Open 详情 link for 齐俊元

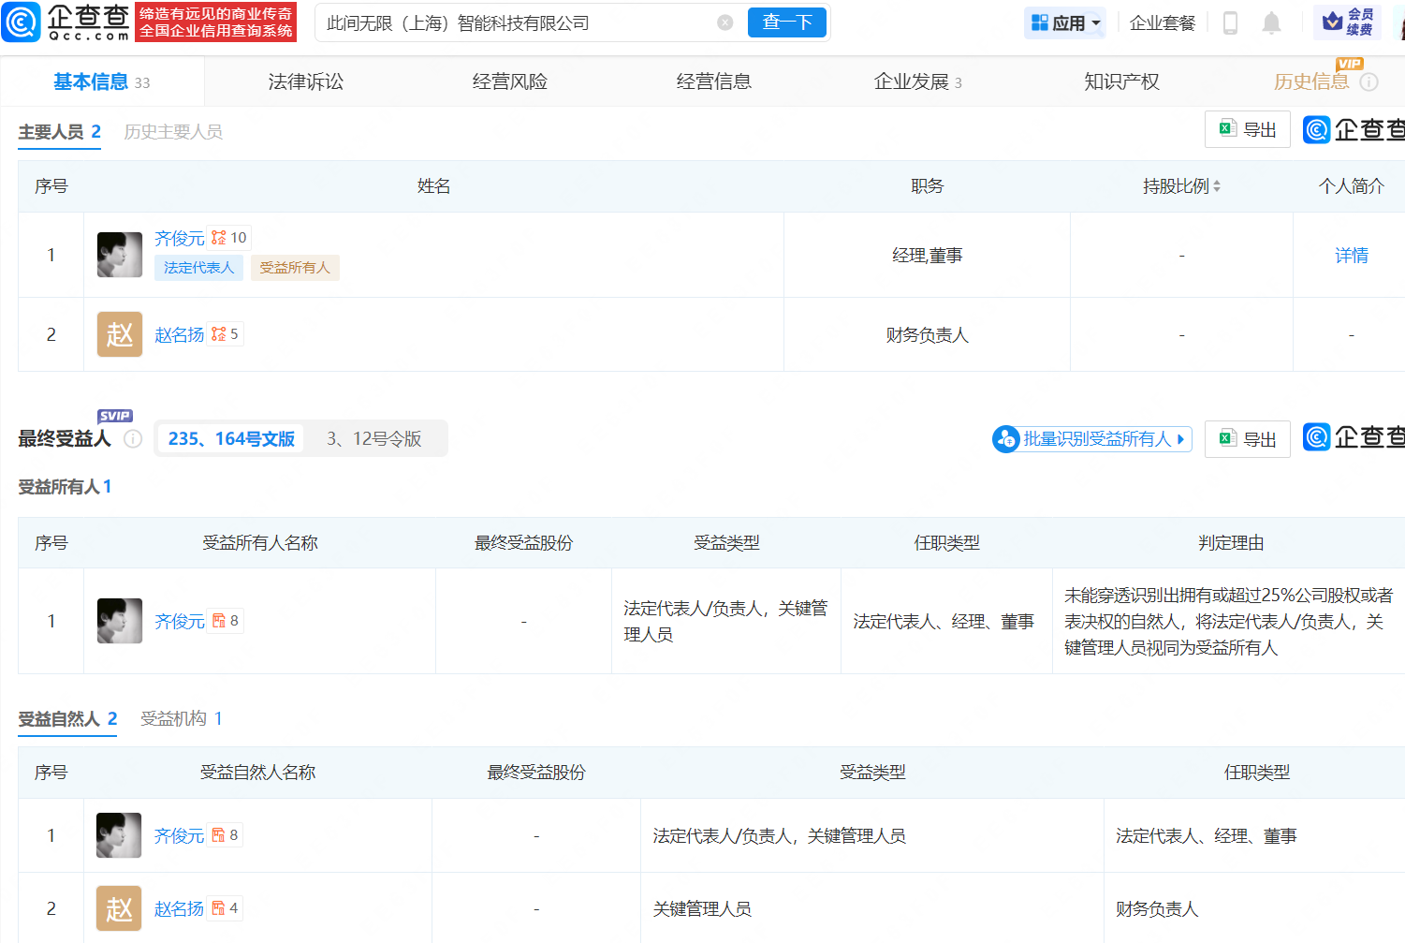pos(1351,256)
